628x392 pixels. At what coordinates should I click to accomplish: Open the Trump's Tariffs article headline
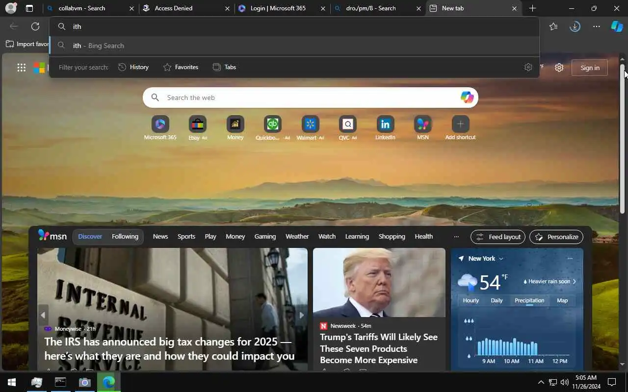pyautogui.click(x=379, y=348)
